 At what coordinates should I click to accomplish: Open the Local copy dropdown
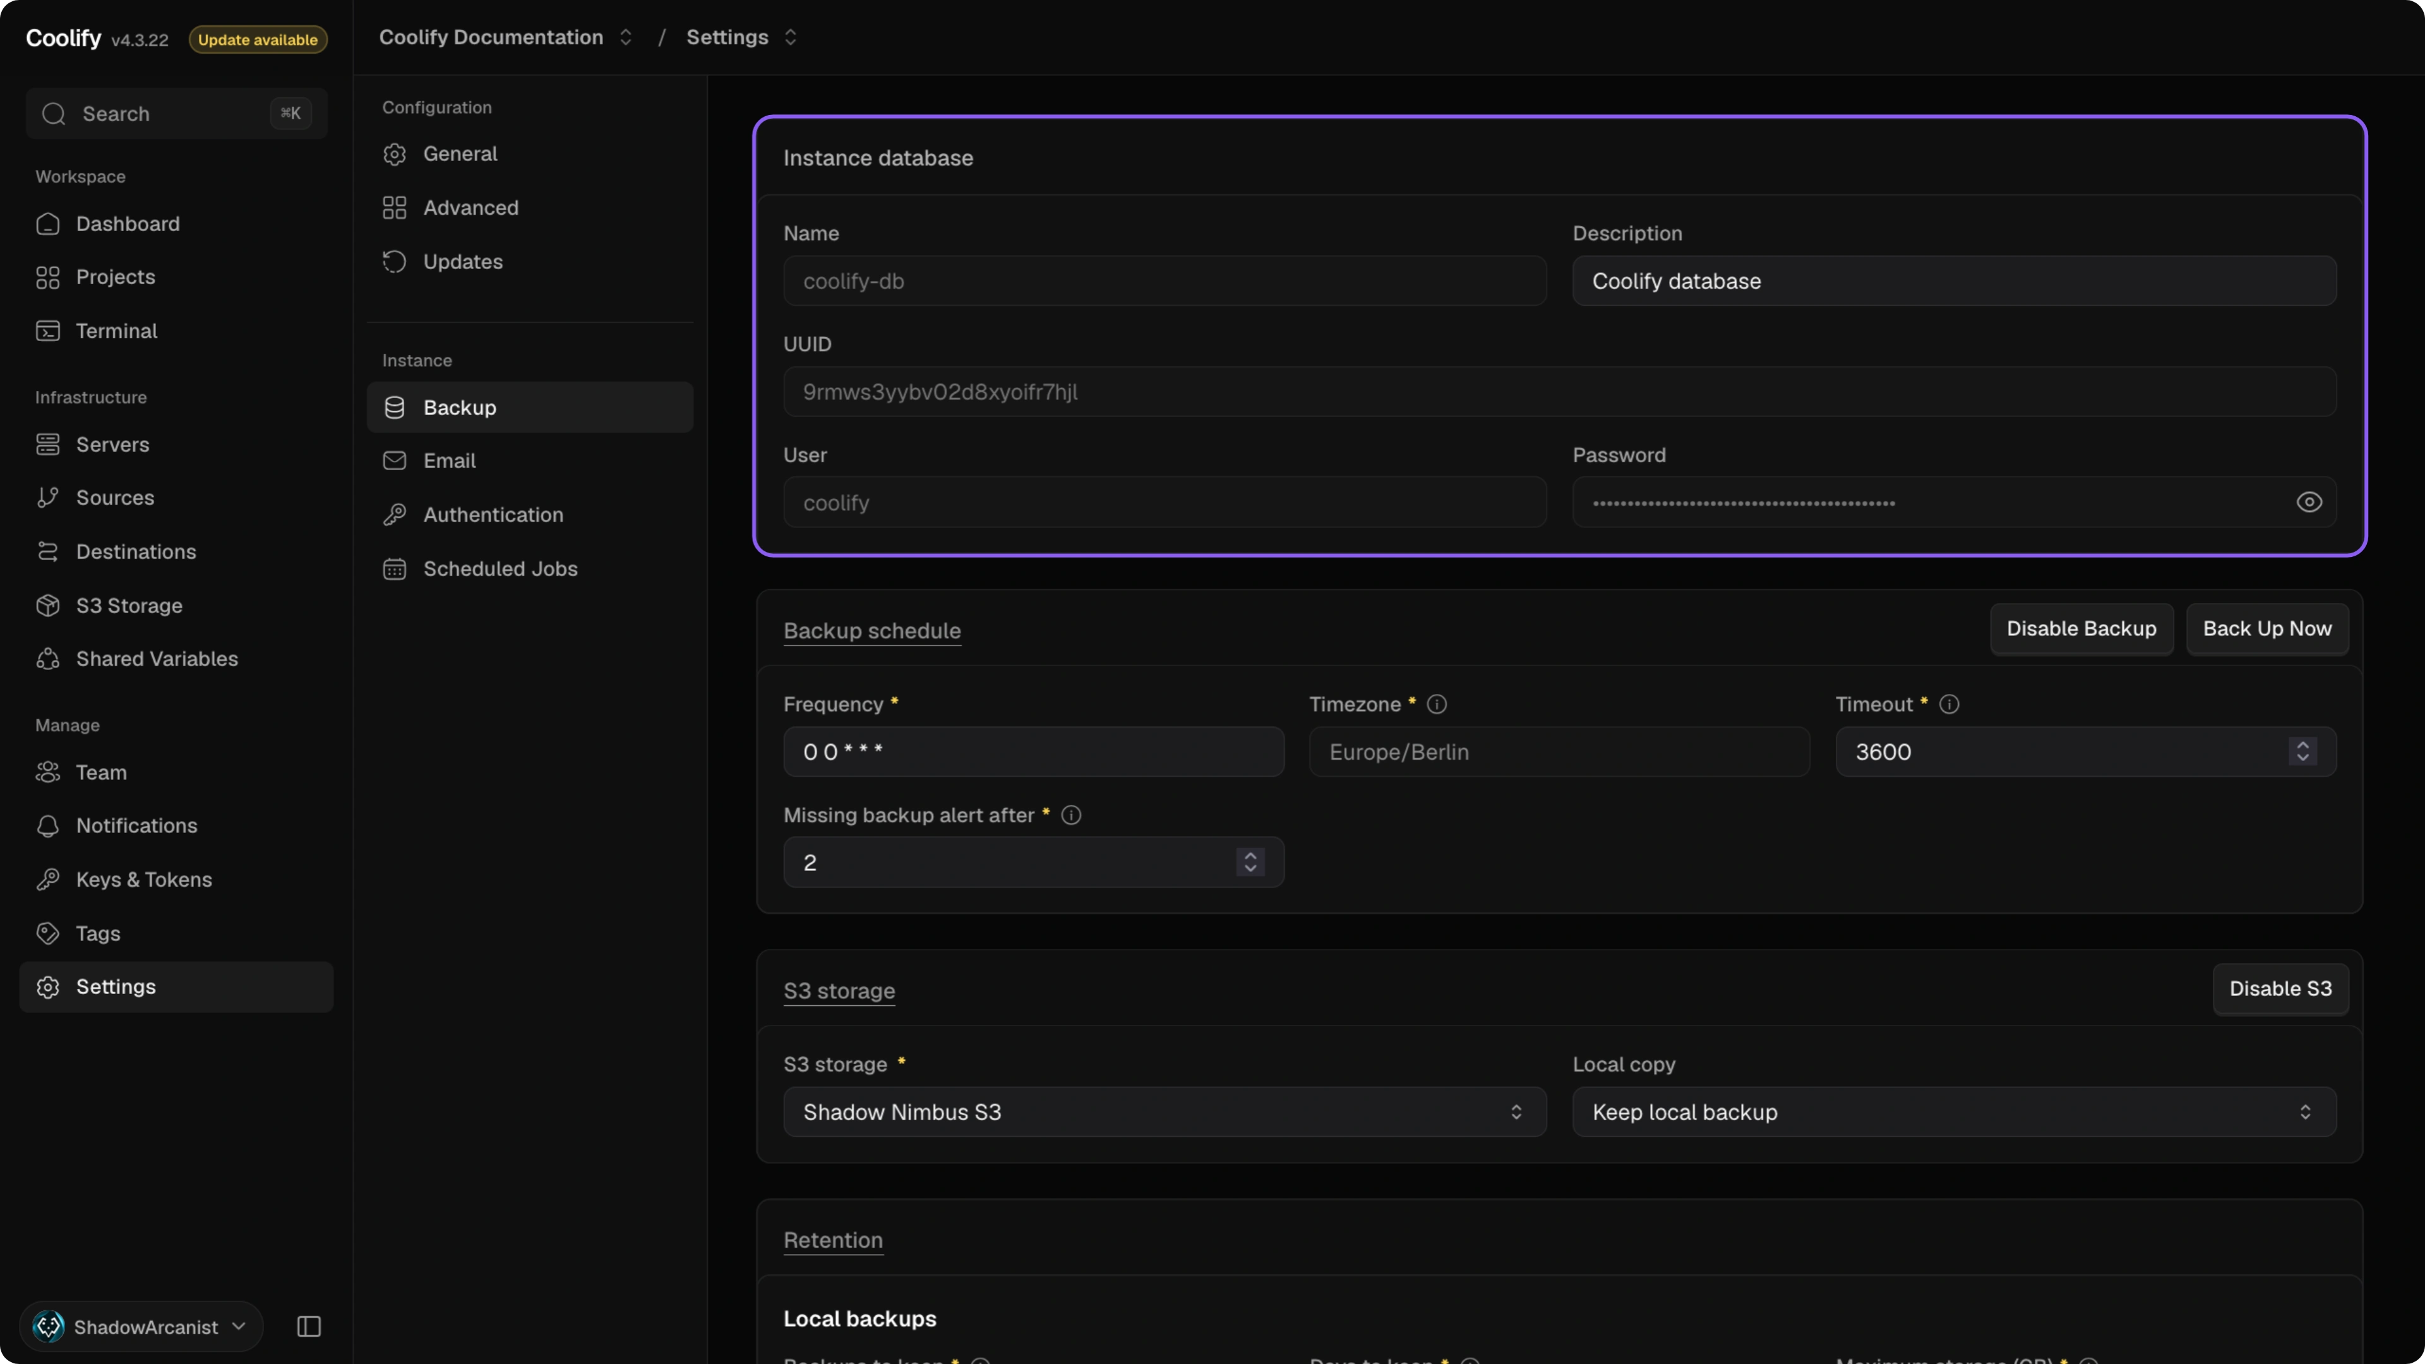(1953, 1111)
